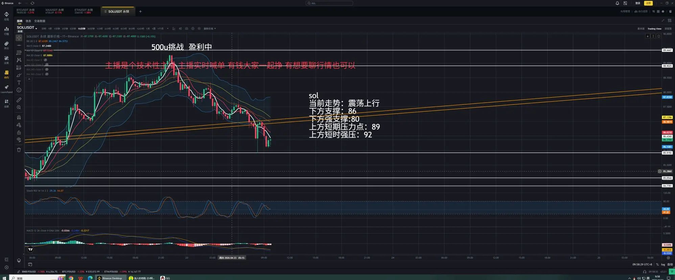The width and height of the screenshot is (675, 280).
Task: Select the brush drawing tool
Action: 19,75
